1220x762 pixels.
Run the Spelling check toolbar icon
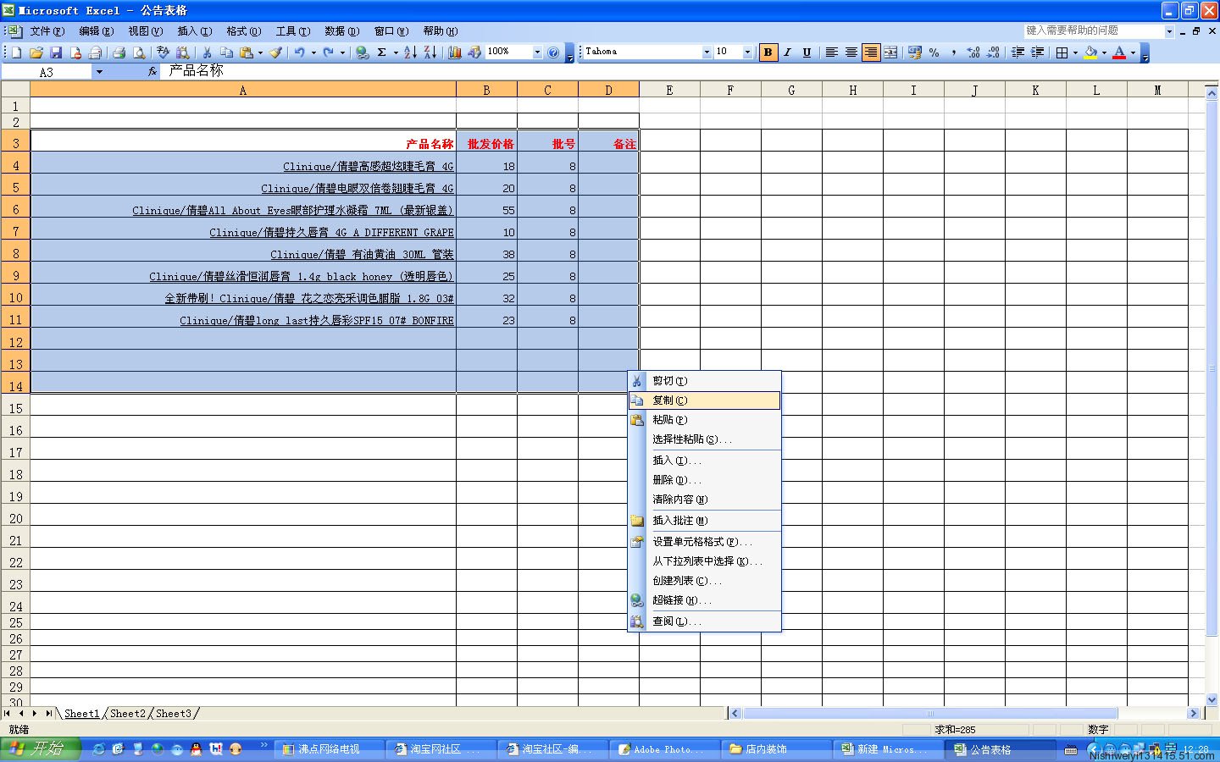click(x=163, y=52)
